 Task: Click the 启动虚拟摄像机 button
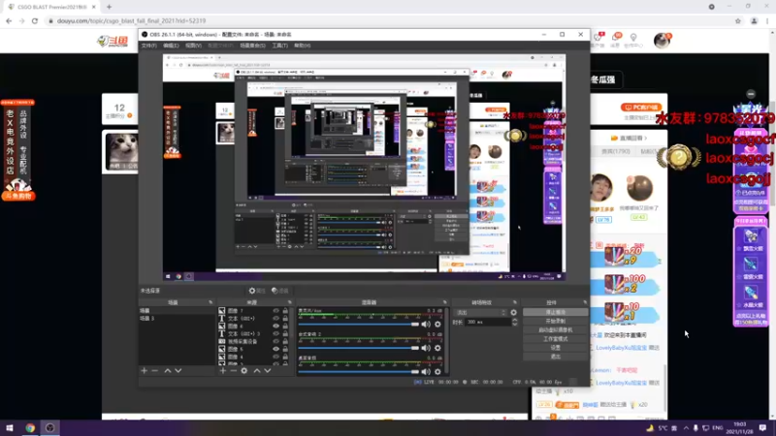pyautogui.click(x=555, y=330)
